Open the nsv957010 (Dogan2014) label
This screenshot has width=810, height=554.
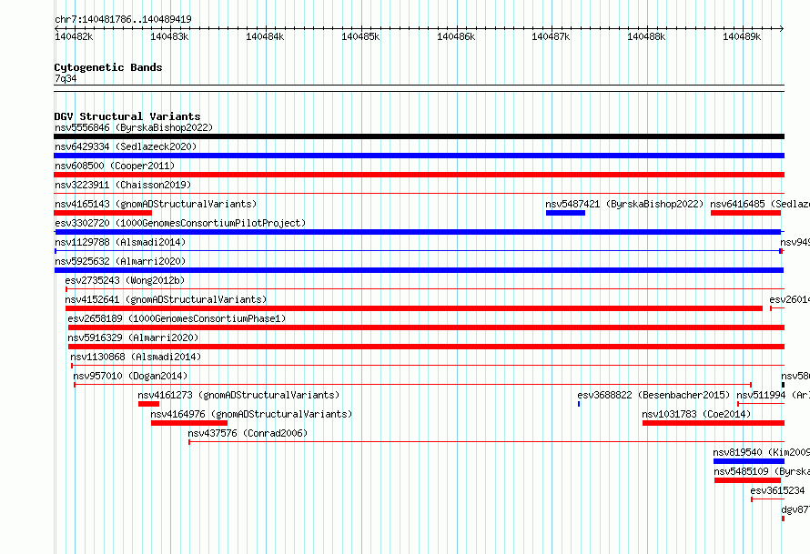coord(130,376)
